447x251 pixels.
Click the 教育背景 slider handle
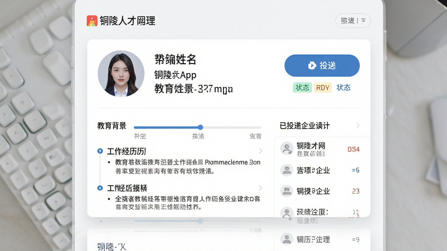tap(200, 127)
